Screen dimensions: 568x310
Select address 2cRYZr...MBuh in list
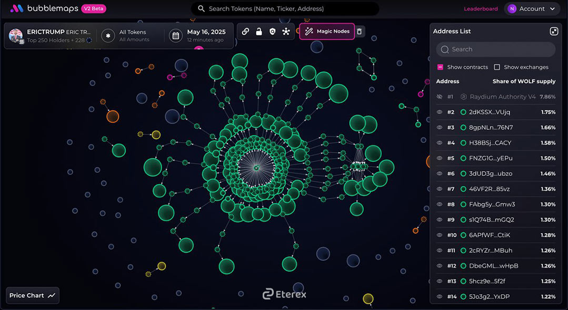tap(491, 250)
